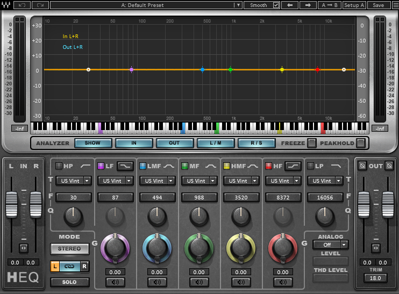Click the LF band solo speaker icon
Viewport: 399px width, 294px height.
coord(115,282)
